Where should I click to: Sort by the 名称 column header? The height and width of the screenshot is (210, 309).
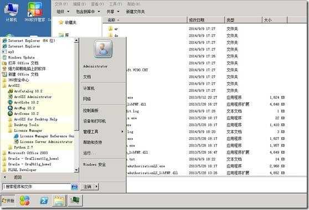pos(145,20)
